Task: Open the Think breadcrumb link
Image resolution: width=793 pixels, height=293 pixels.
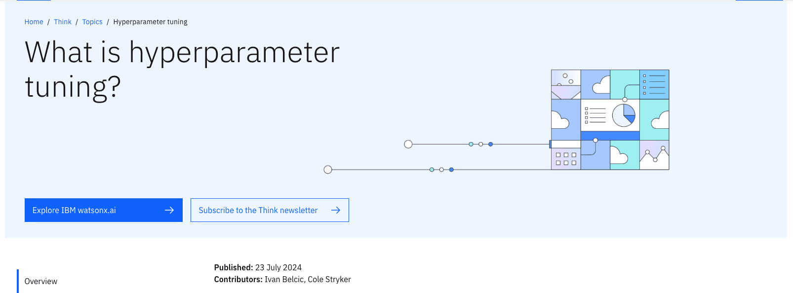Action: tap(63, 22)
